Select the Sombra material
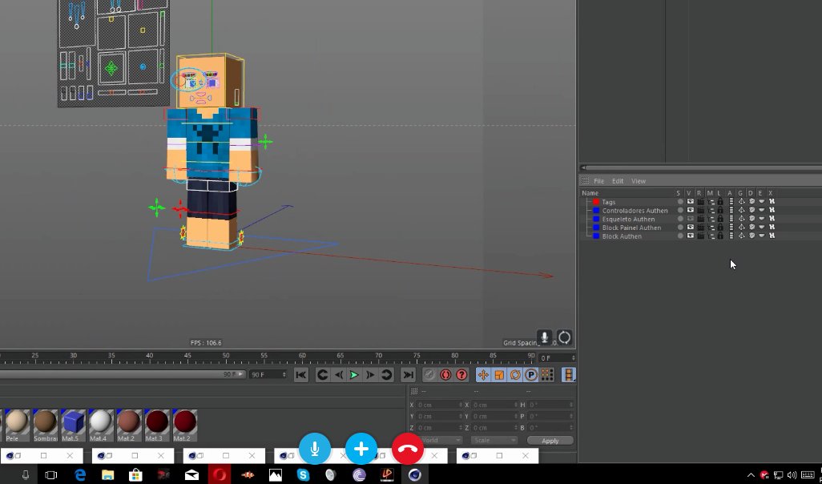 point(45,425)
